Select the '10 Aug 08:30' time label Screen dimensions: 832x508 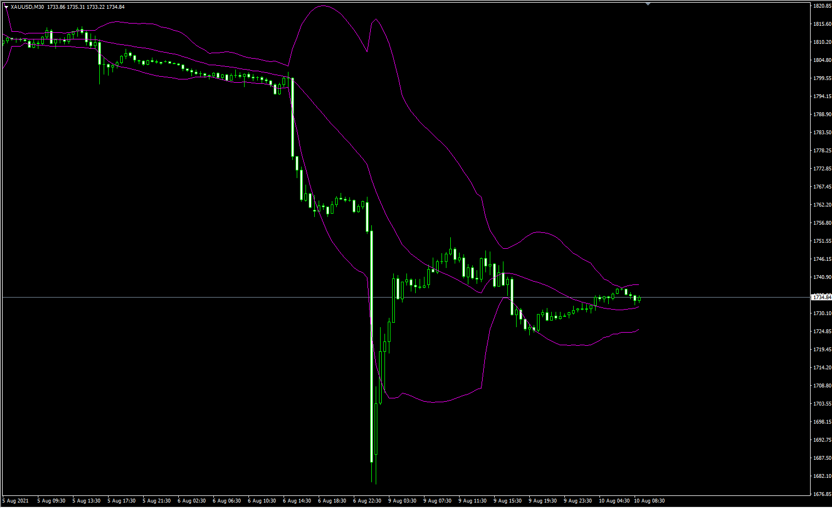pyautogui.click(x=649, y=501)
